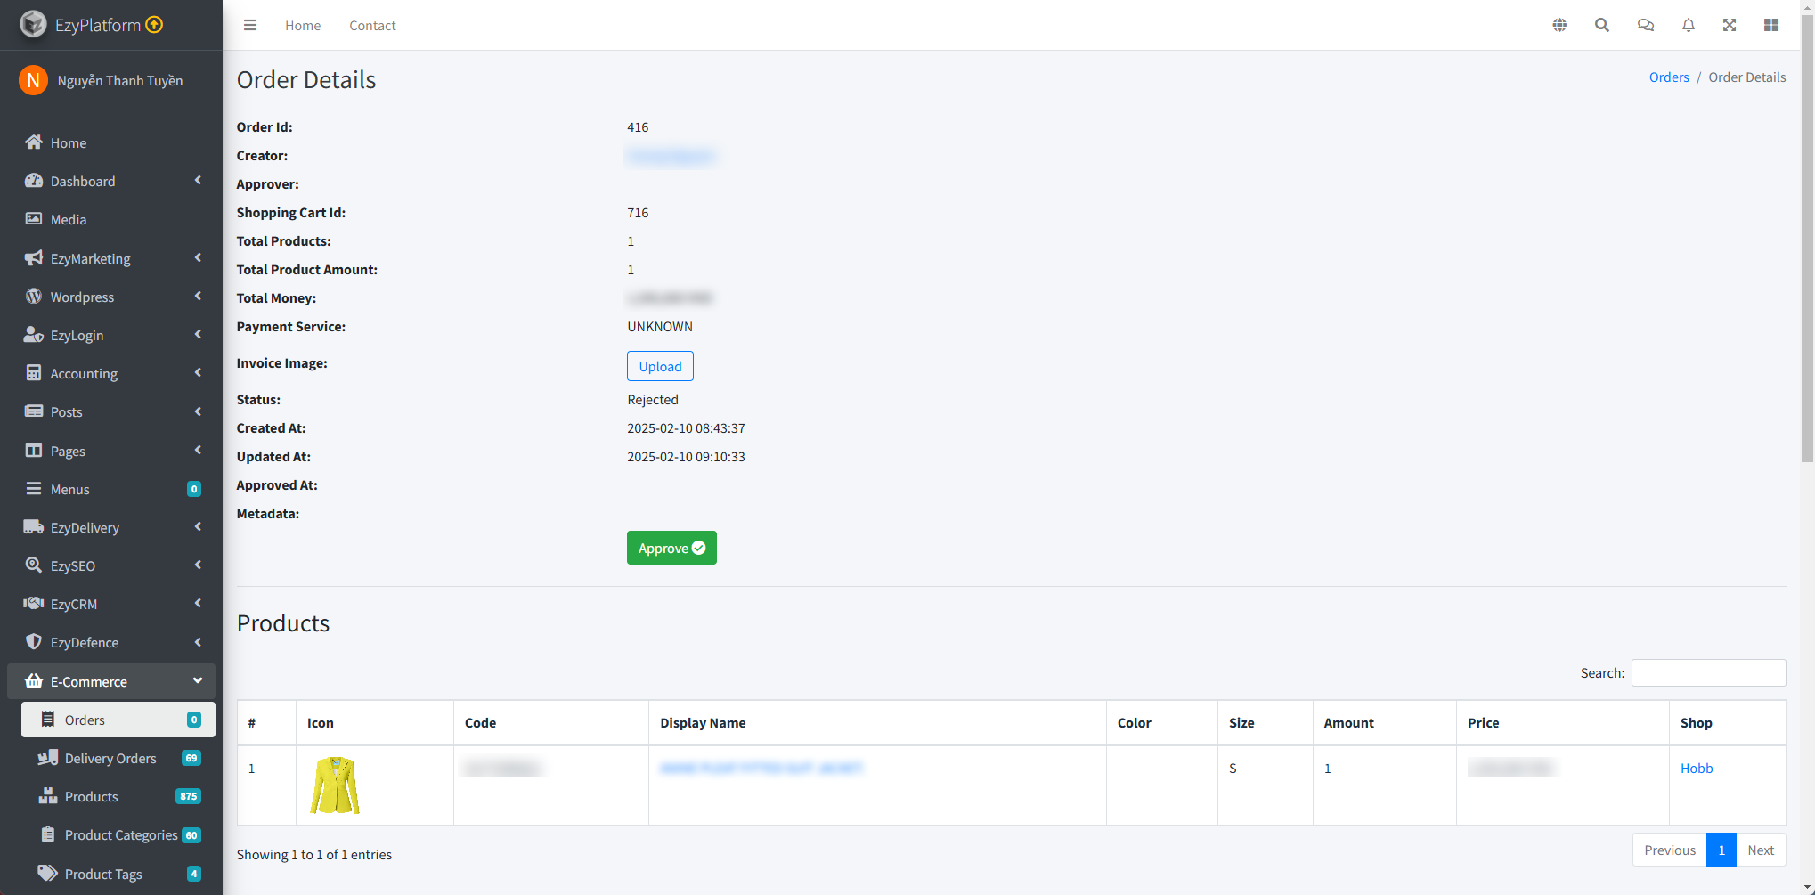The image size is (1815, 895).
Task: Sort products table by Amount column
Action: point(1384,722)
